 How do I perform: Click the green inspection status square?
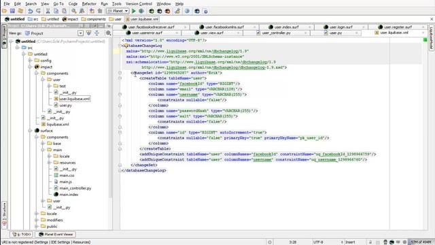(x=425, y=40)
